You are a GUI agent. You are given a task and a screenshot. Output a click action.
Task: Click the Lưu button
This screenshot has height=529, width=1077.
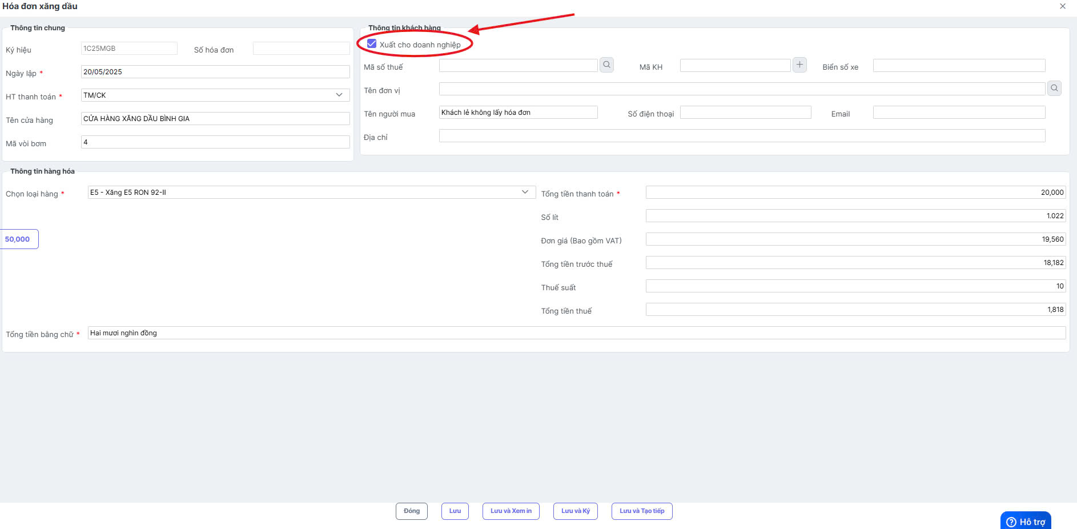[x=455, y=511]
